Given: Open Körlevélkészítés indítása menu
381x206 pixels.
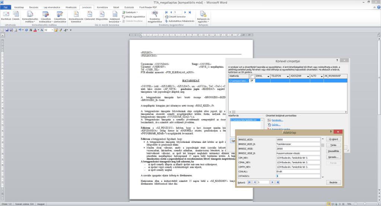Looking at the screenshot, I should pyautogui.click(x=30, y=17).
